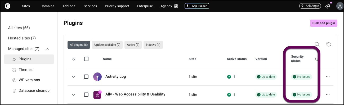Click the WP versions icon in sidebar

pyautogui.click(x=14, y=80)
